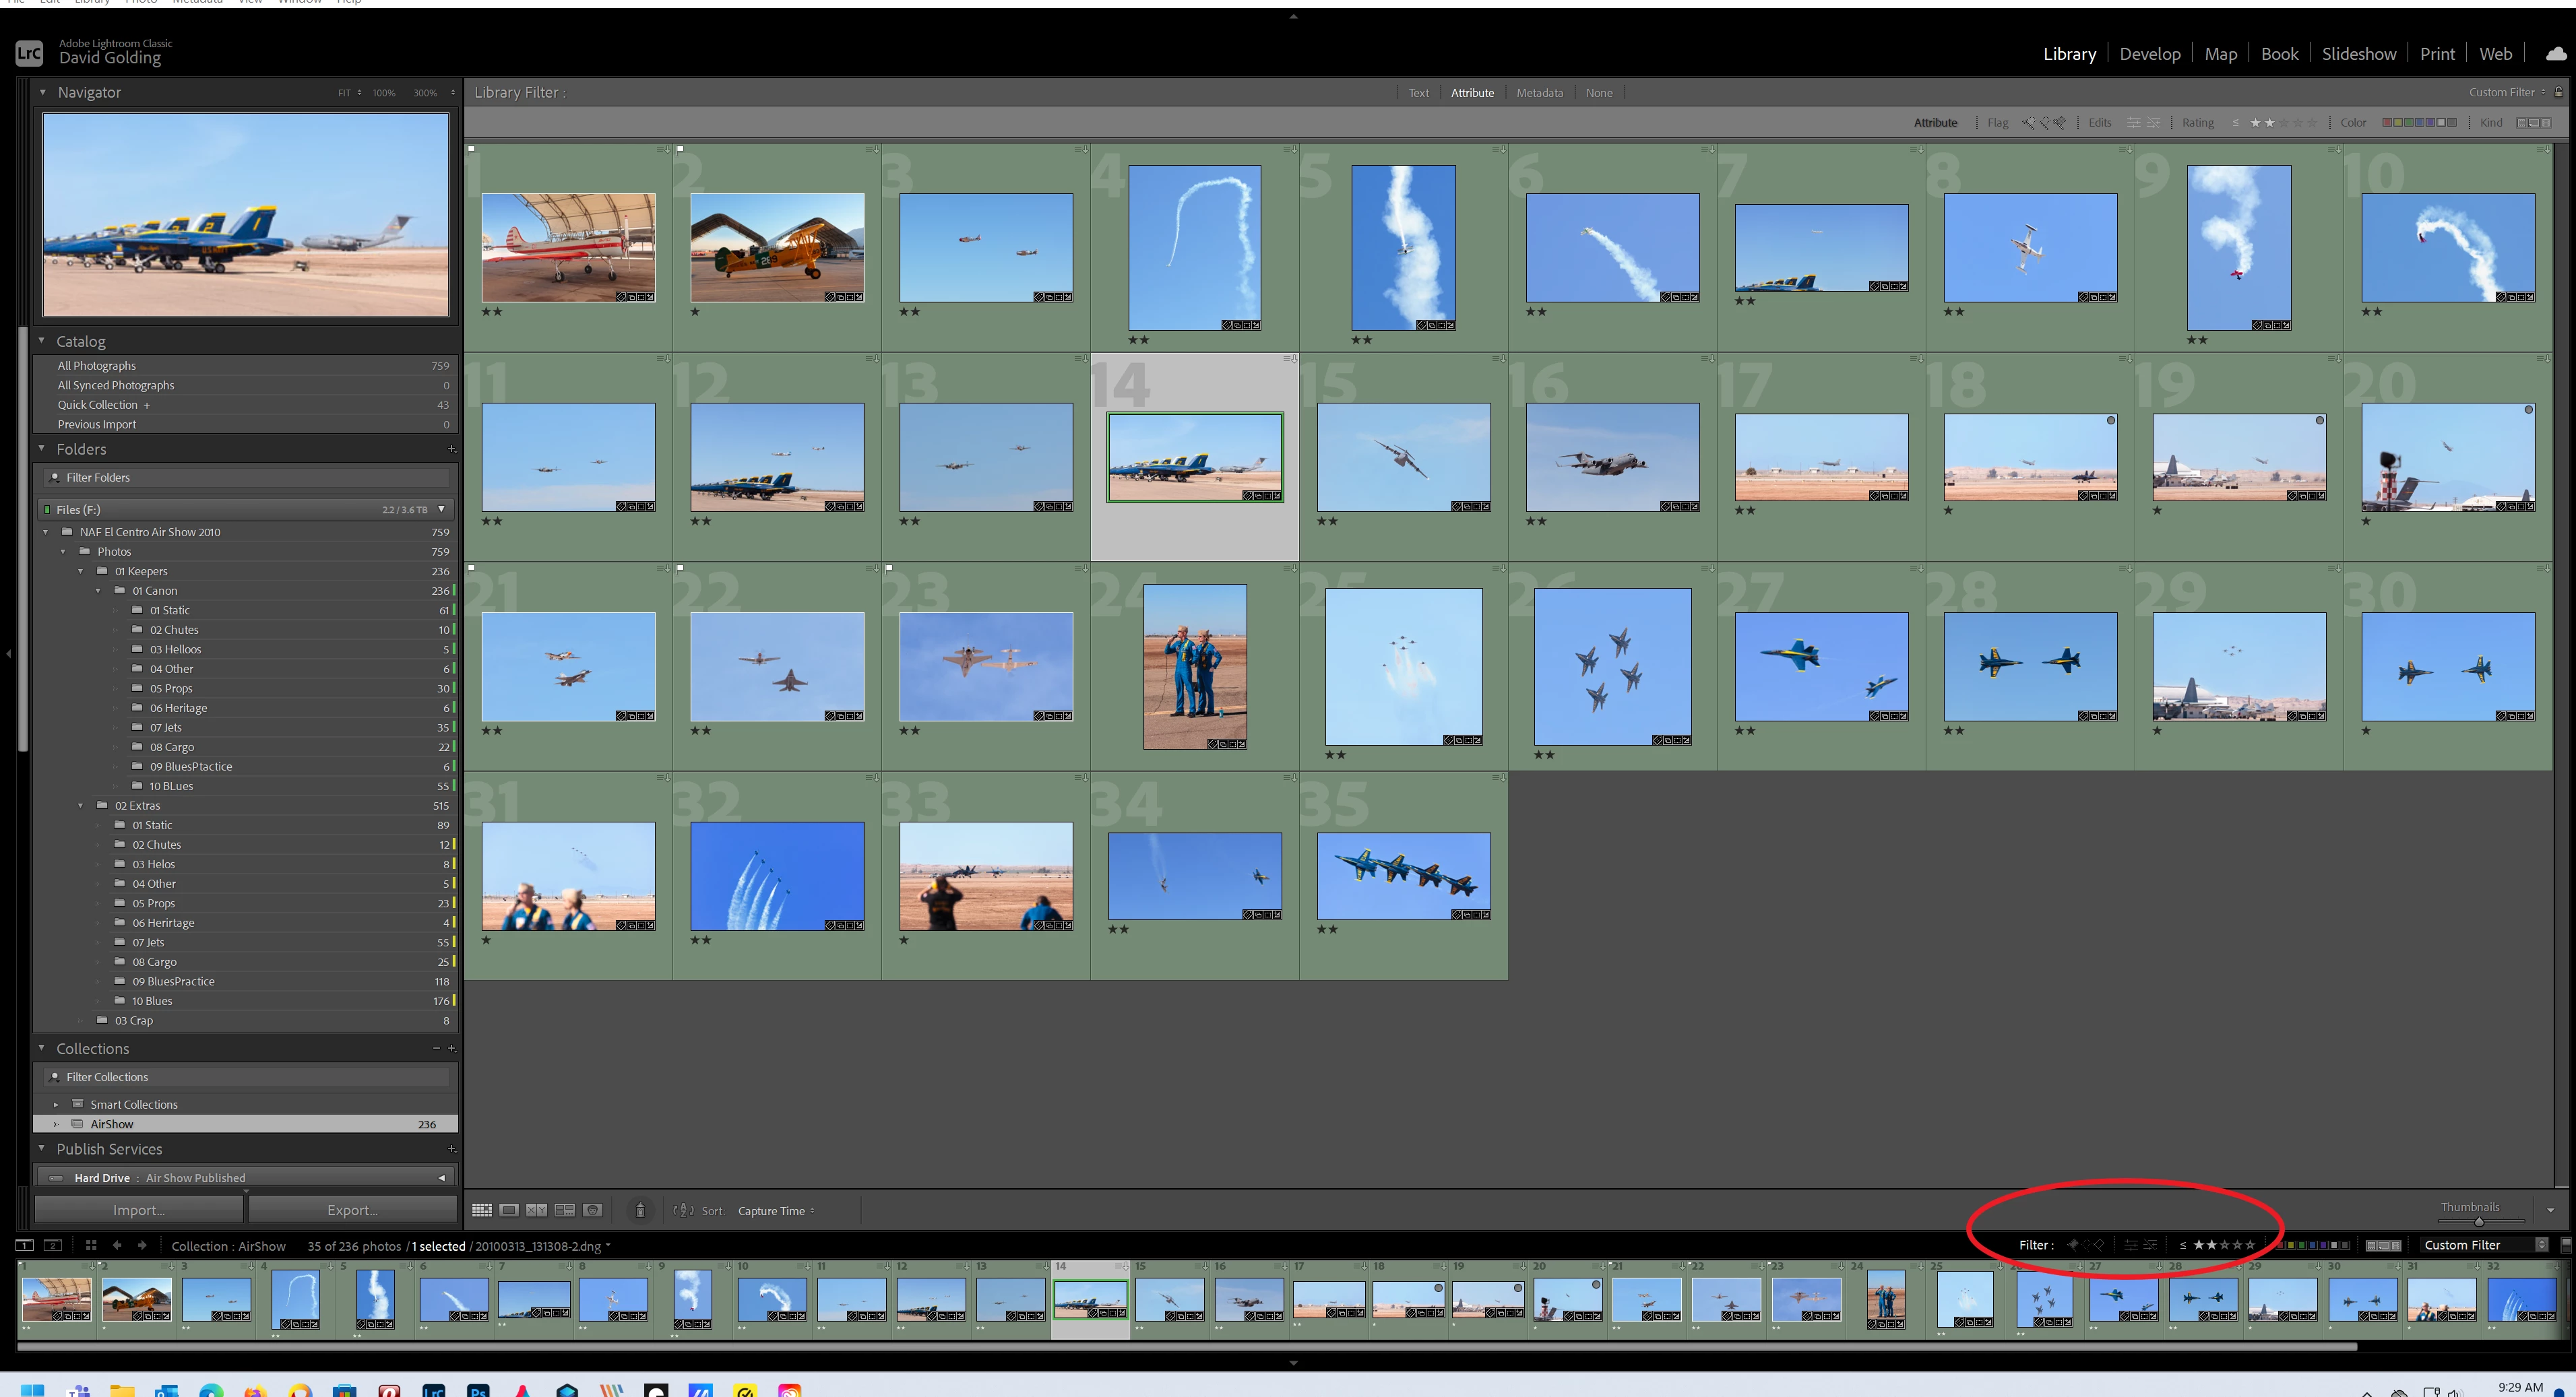Select the Metadata filter tab
Image resolution: width=2576 pixels, height=1397 pixels.
pos(1539,92)
